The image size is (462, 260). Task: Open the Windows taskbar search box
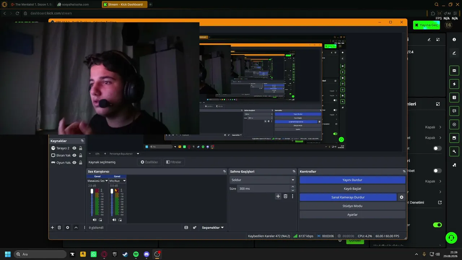pos(40,254)
